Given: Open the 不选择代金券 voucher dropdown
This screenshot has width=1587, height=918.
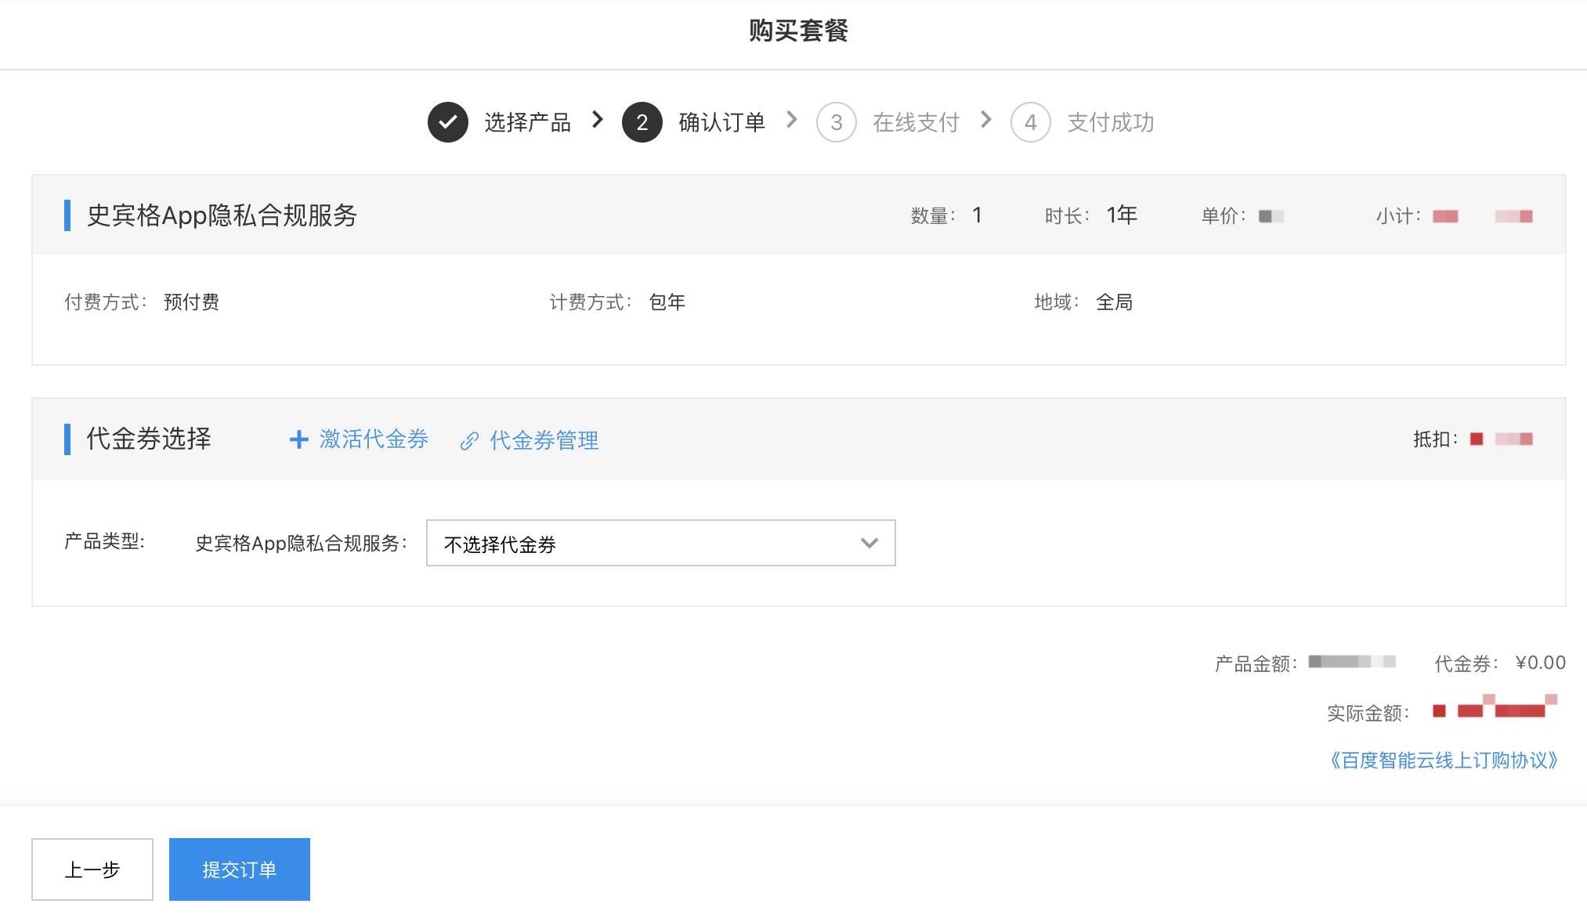Looking at the screenshot, I should (660, 543).
